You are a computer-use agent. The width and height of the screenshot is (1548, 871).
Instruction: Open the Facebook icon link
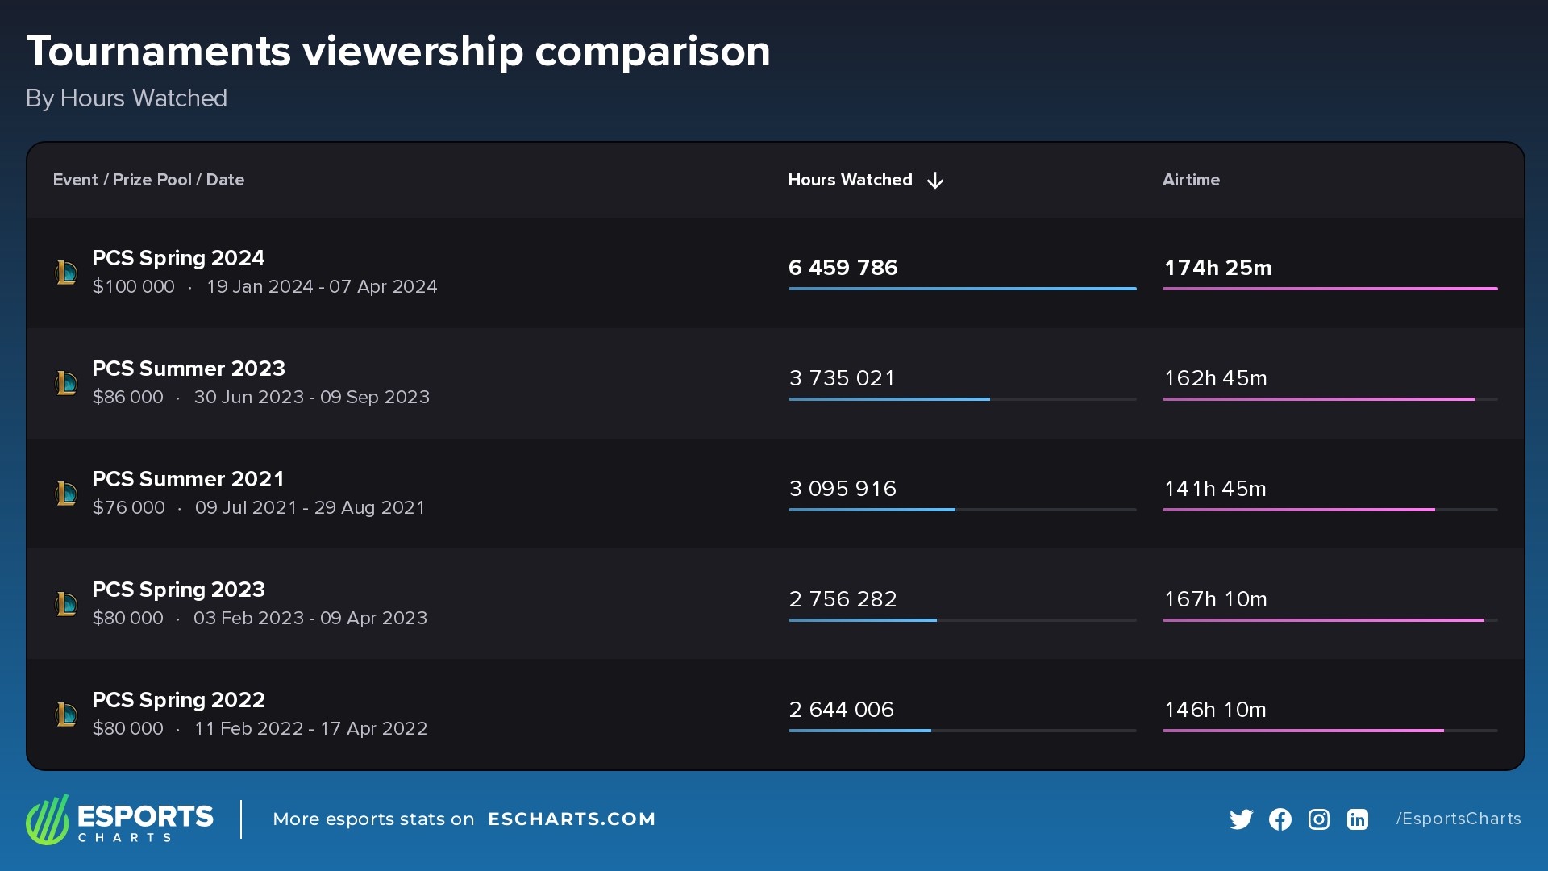point(1280,819)
